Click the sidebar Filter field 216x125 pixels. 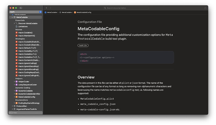pyautogui.click(x=25, y=113)
